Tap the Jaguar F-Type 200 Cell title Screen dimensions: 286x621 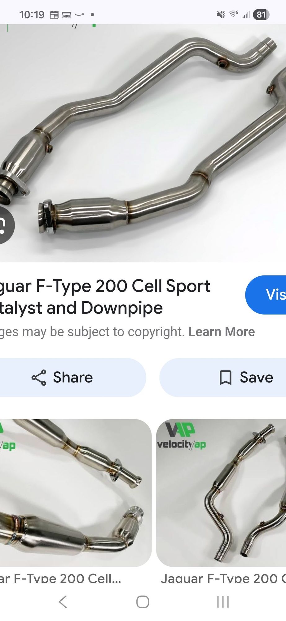pos(105,297)
